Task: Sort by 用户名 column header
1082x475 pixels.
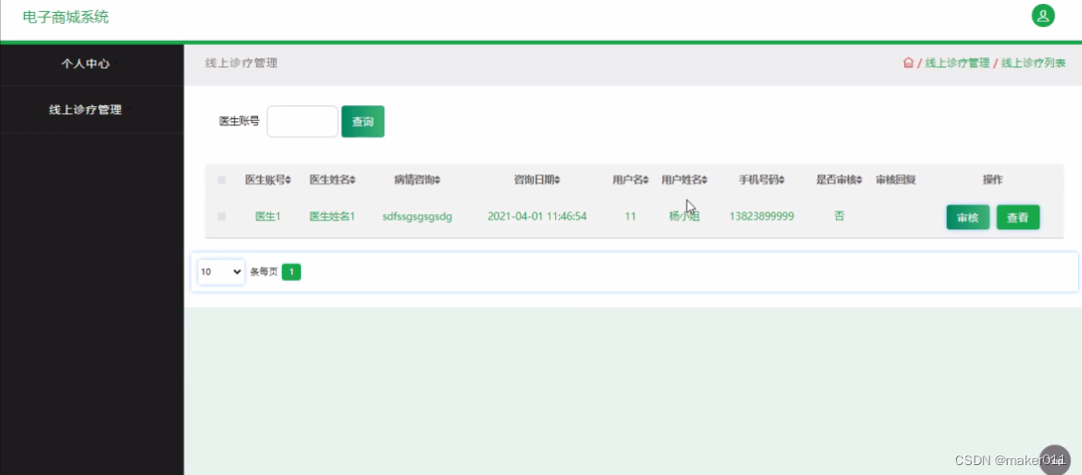Action: pos(630,179)
